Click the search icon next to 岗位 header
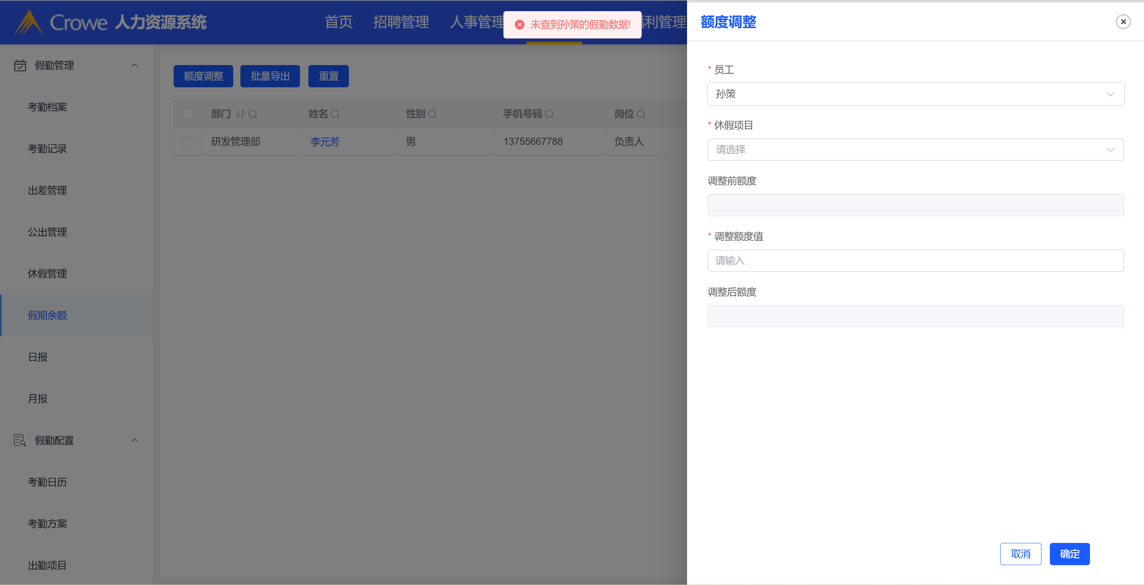This screenshot has width=1144, height=585. [x=641, y=114]
